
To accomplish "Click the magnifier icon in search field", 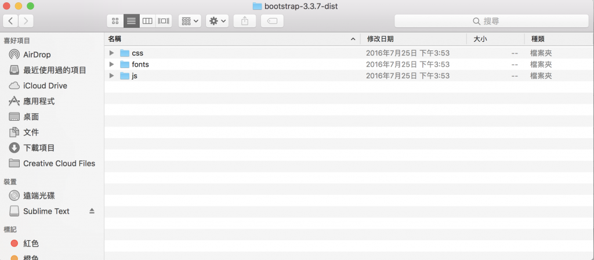I will coord(477,21).
